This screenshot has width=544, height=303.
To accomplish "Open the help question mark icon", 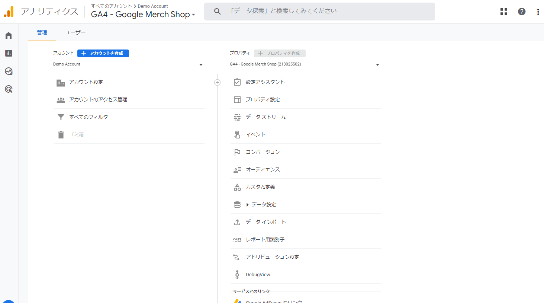I will coord(522,12).
